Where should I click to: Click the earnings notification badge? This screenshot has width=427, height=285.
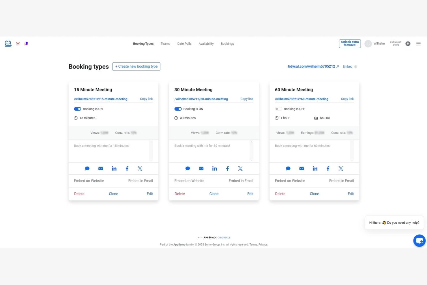408,43
